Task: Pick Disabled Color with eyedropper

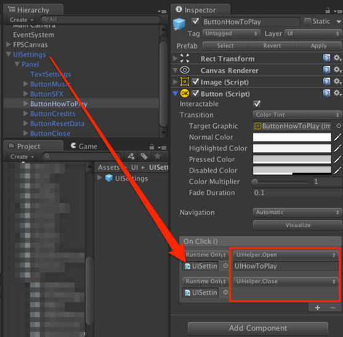Action: (337, 170)
